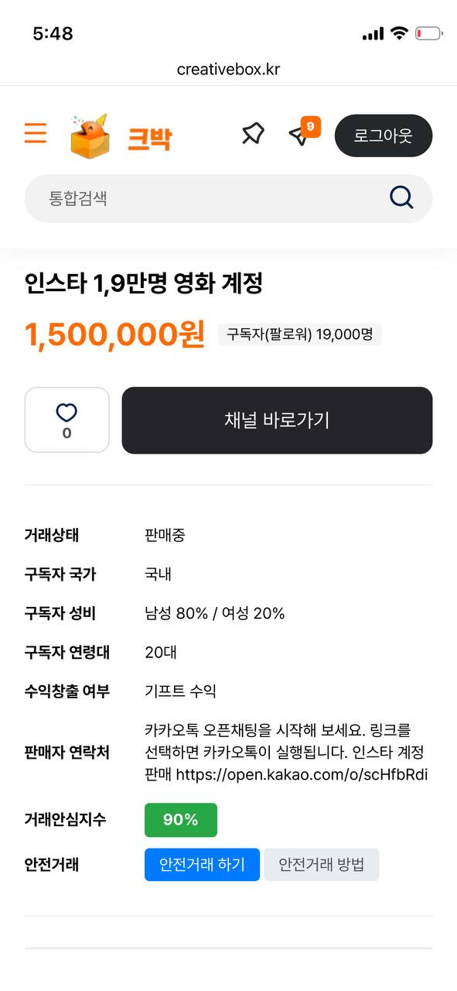Tap the Wi-Fi status icon
Image resolution: width=457 pixels, height=991 pixels.
click(399, 33)
